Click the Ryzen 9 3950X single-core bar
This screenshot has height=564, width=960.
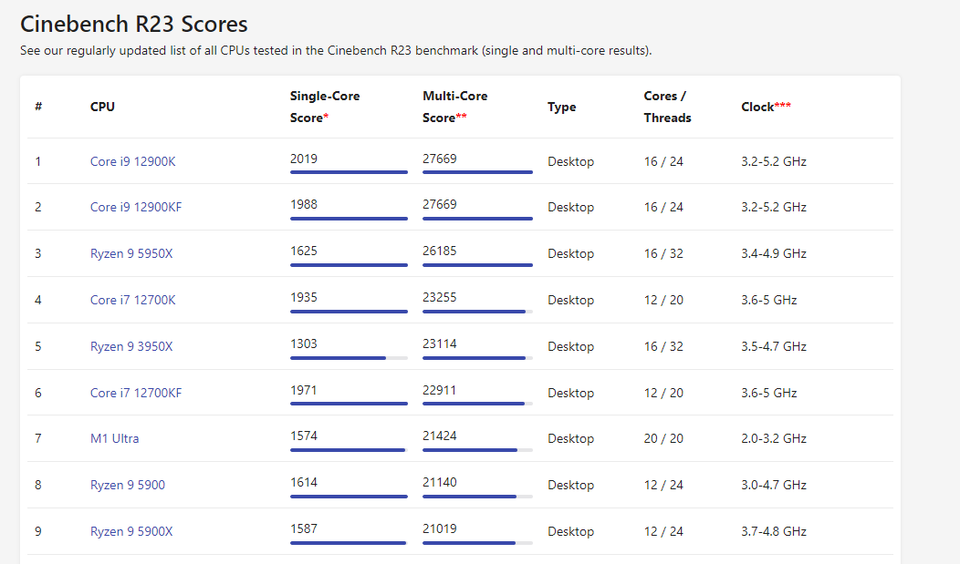click(x=338, y=357)
